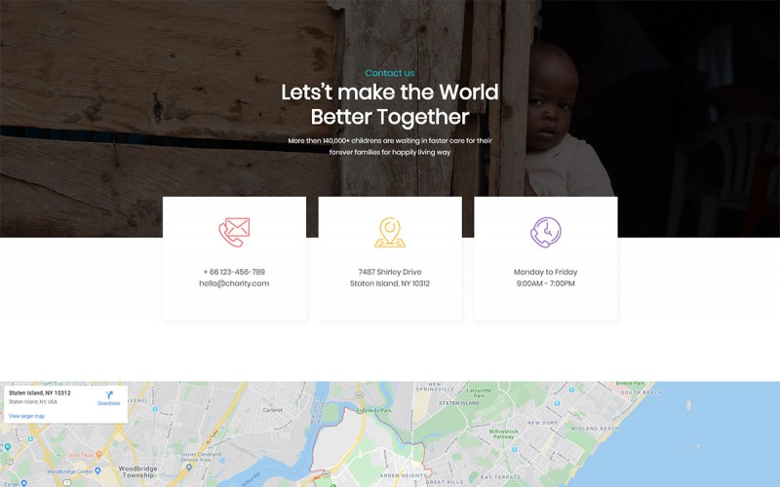Click the hello@charity.com email address
Viewport: 780px width, 487px height.
[234, 283]
